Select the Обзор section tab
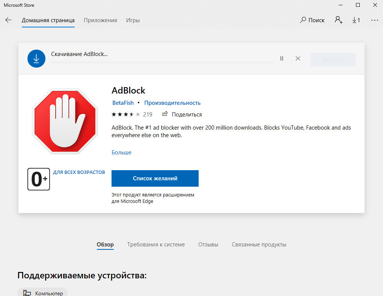This screenshot has width=383, height=296. [x=105, y=245]
